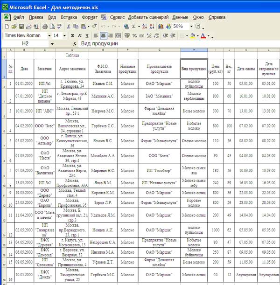The image size is (280, 285).
Task: Open the Правка menu
Action: (x=36, y=17)
